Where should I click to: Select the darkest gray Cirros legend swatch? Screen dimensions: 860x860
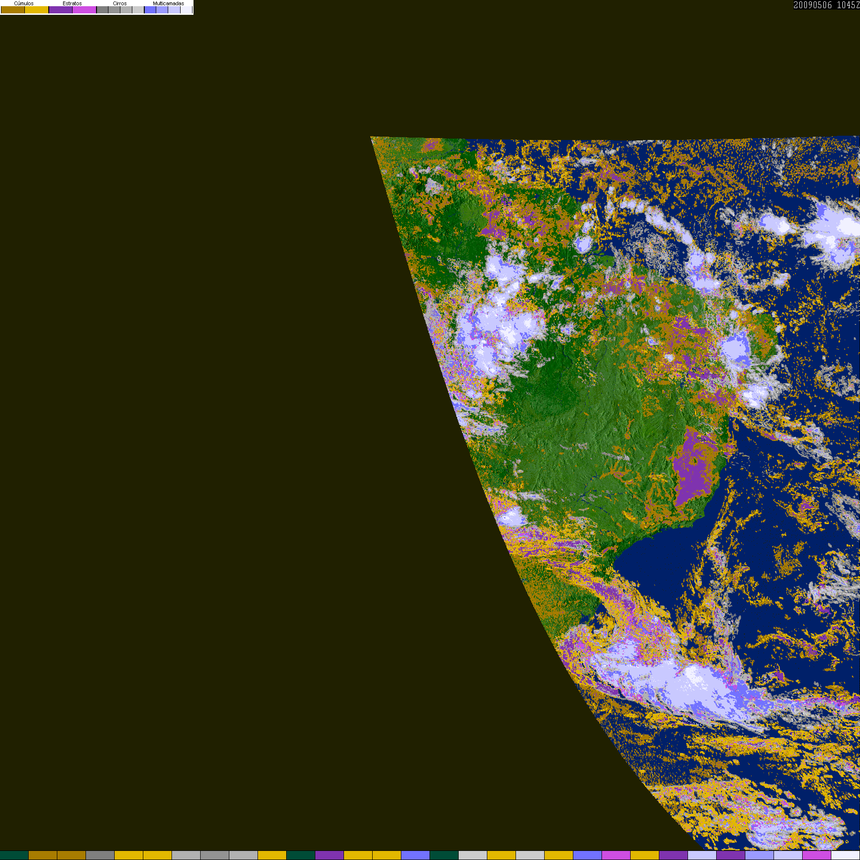click(x=103, y=10)
